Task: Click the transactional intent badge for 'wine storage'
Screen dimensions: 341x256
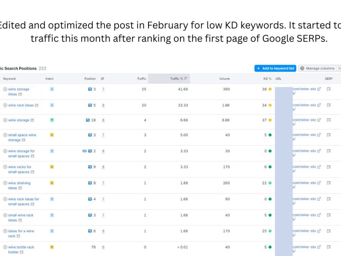Action: [x=52, y=120]
